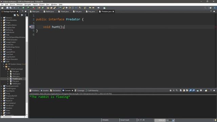Expand the Fish.java tree node

(x=8, y=72)
